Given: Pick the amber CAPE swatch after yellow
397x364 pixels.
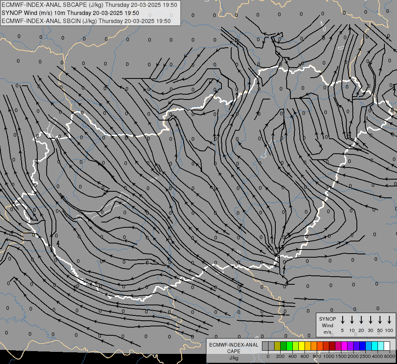Looking at the screenshot, I should pos(308,346).
